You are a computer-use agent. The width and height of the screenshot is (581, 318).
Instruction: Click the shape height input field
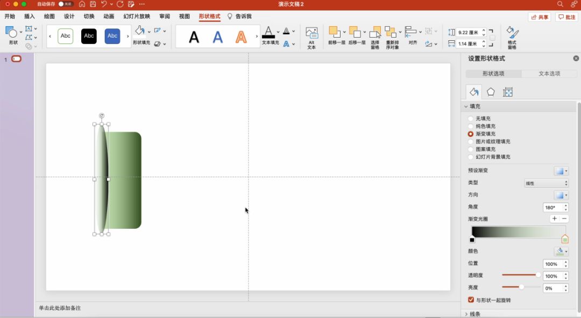[x=469, y=32]
